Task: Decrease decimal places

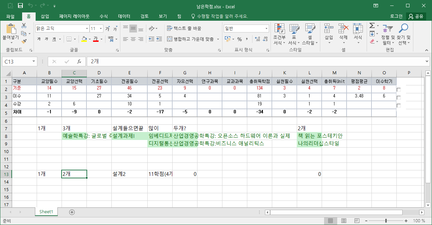Action: coord(265,39)
